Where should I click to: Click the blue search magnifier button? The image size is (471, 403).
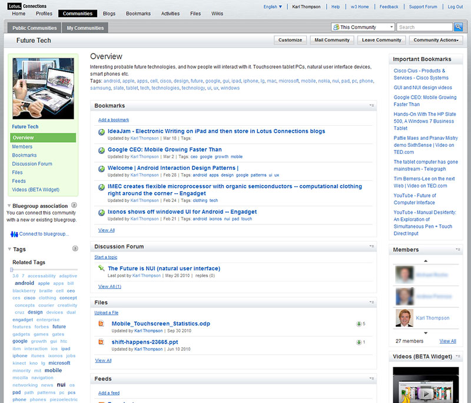coord(458,27)
